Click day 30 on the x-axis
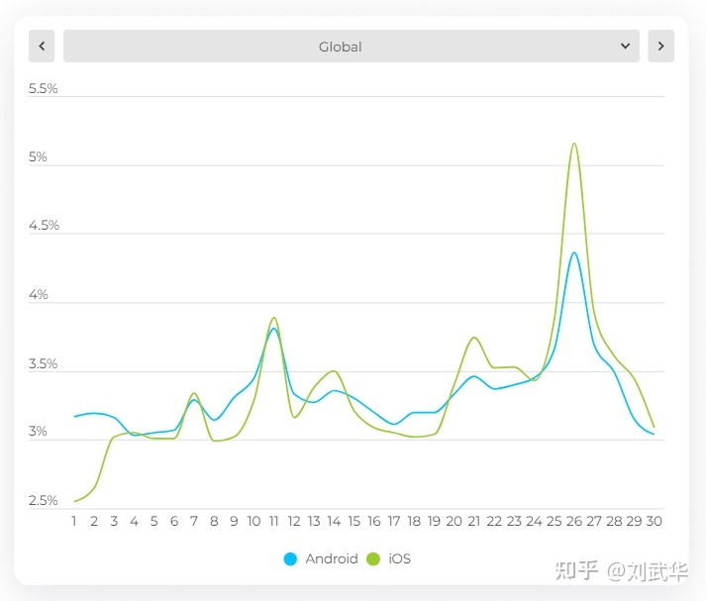The width and height of the screenshot is (706, 601). coord(654,521)
